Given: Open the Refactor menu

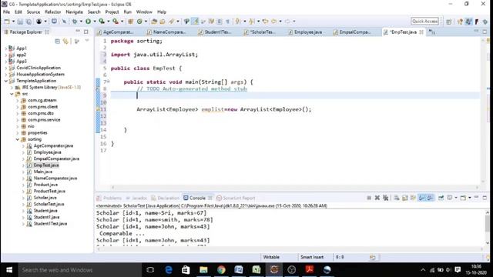Looking at the screenshot, I should click(x=53, y=12).
